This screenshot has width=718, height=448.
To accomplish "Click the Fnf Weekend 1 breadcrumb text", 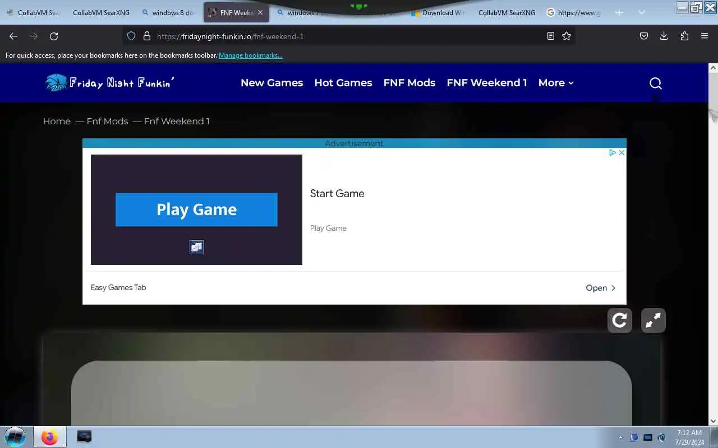I will click(177, 121).
